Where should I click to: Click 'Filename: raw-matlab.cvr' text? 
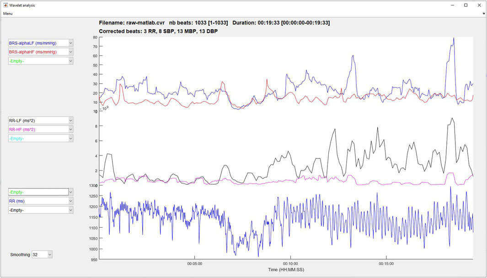[x=132, y=23]
